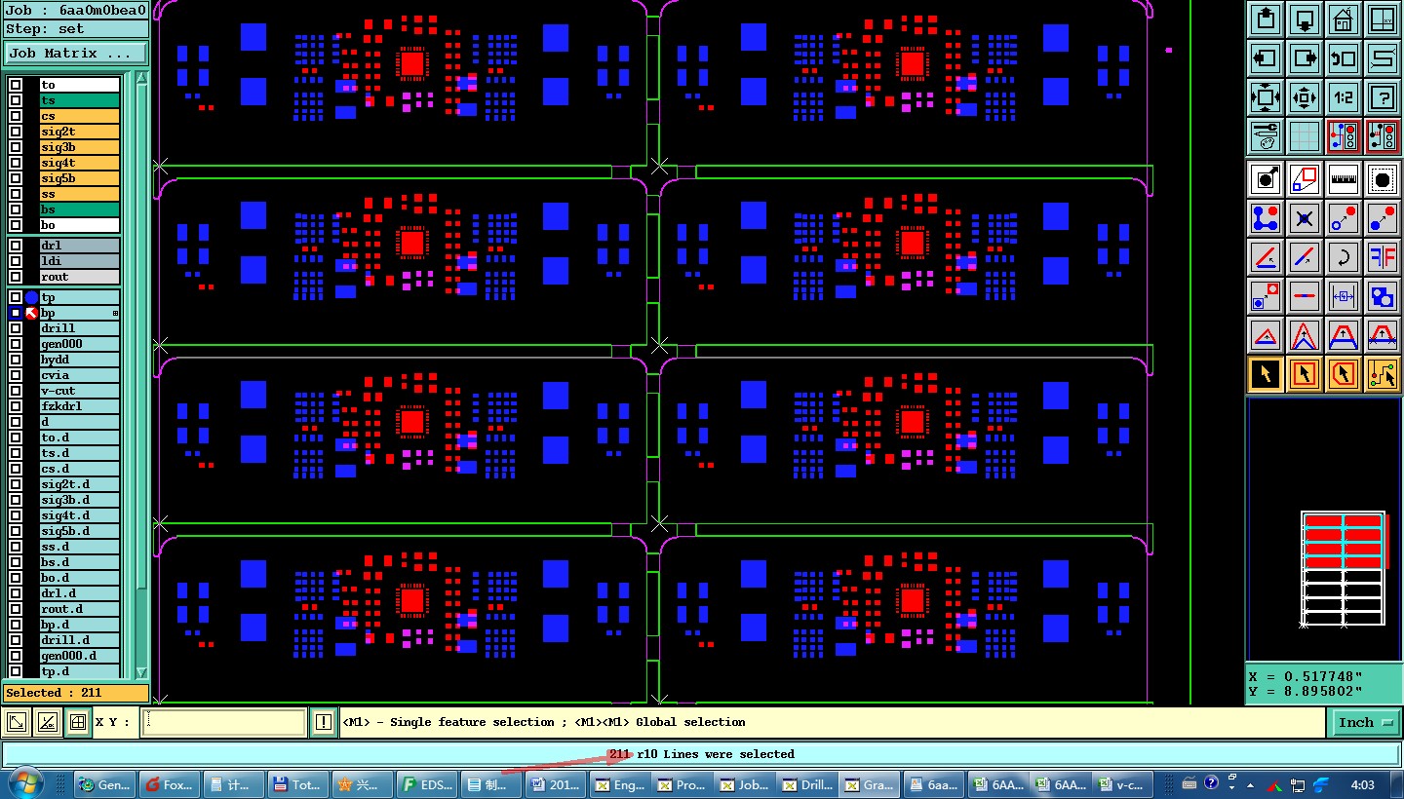Screen dimensions: 1404x799
Task: Click the delete feature X icon
Action: (x=1305, y=218)
